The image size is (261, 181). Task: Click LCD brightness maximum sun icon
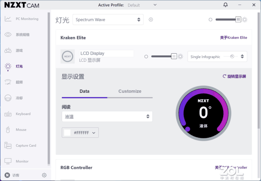[x=180, y=57]
